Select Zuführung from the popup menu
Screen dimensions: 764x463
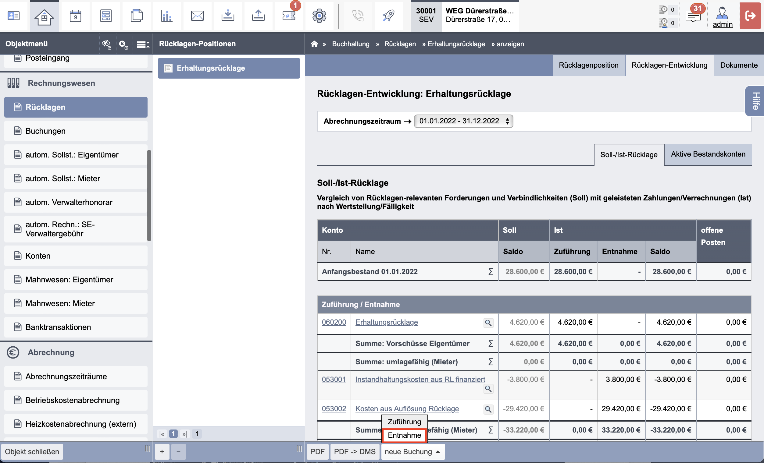[x=404, y=422]
